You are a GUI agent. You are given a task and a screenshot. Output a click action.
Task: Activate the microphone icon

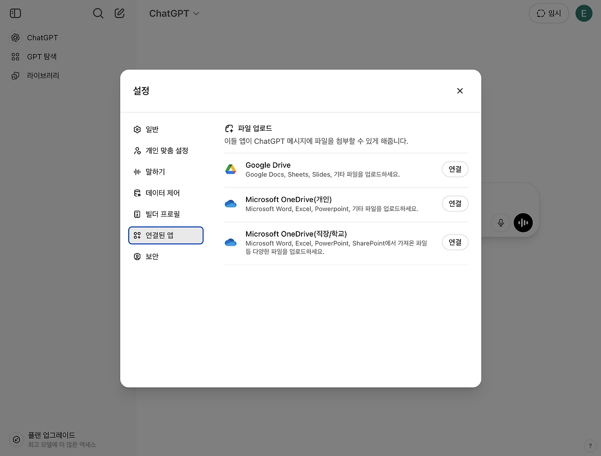click(501, 223)
